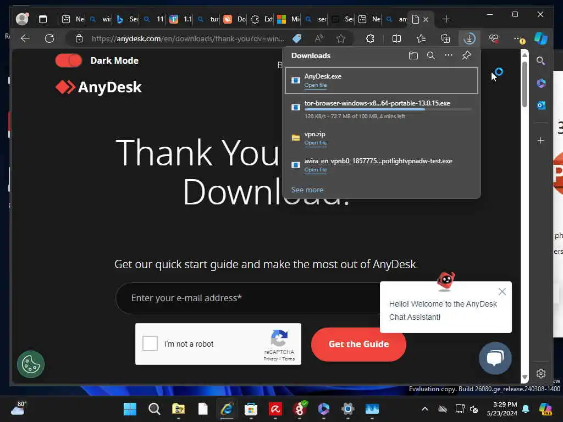Open Windows Start menu
Viewport: 563px width, 422px height.
coord(130,409)
